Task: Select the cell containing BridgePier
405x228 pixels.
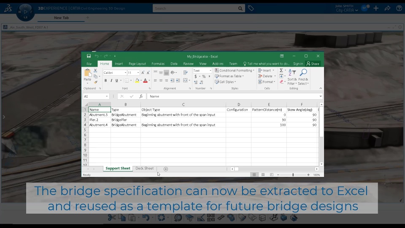Action: tap(126, 119)
